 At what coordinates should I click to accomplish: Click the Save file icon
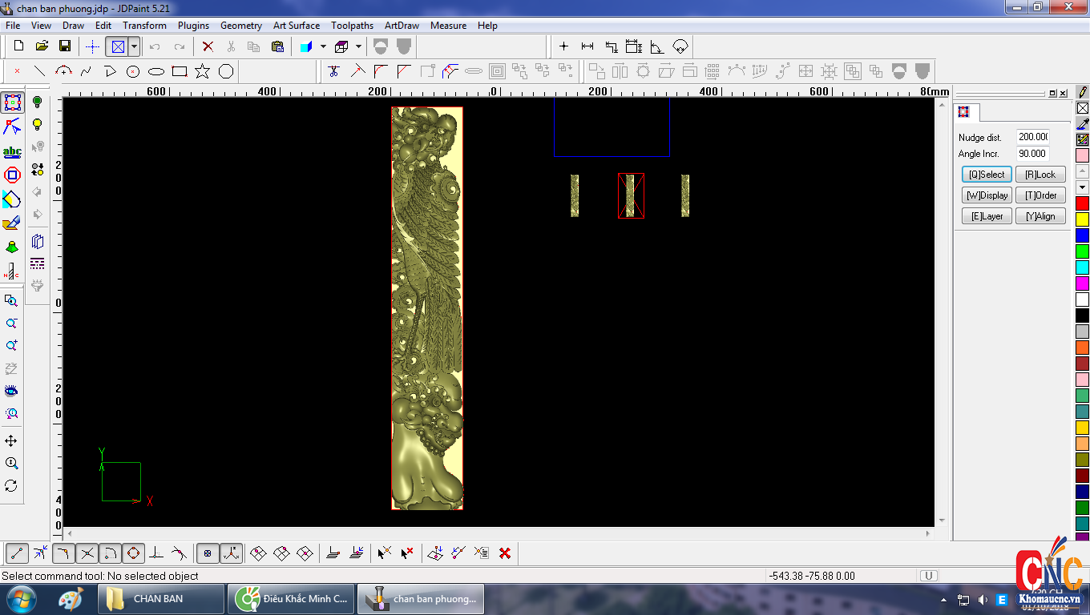65,46
